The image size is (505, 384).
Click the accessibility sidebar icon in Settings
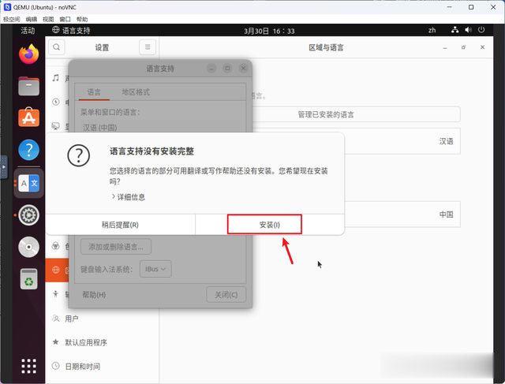click(x=56, y=293)
